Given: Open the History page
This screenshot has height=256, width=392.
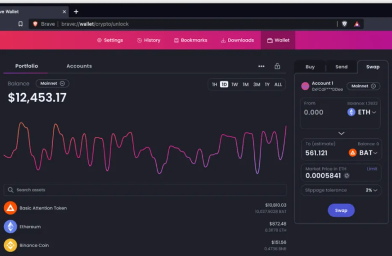Looking at the screenshot, I should point(149,40).
